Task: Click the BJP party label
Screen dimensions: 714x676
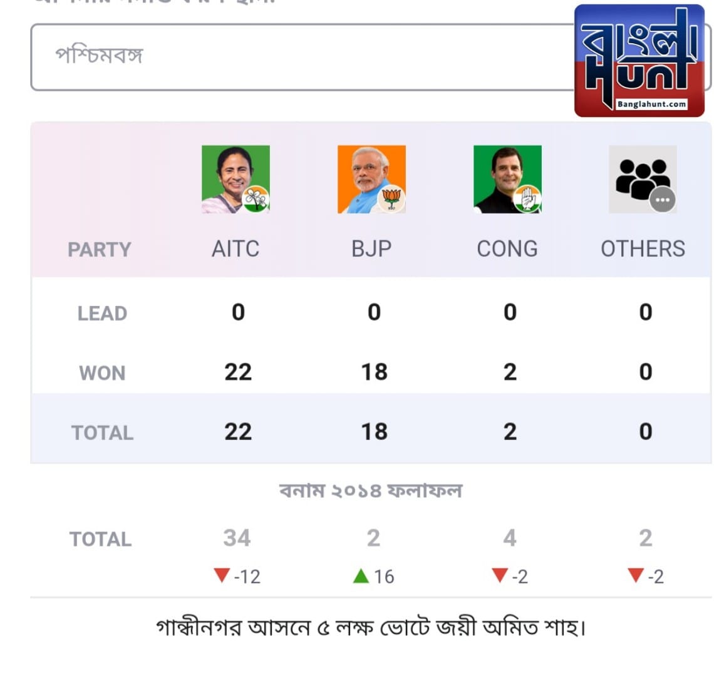Action: pyautogui.click(x=371, y=249)
